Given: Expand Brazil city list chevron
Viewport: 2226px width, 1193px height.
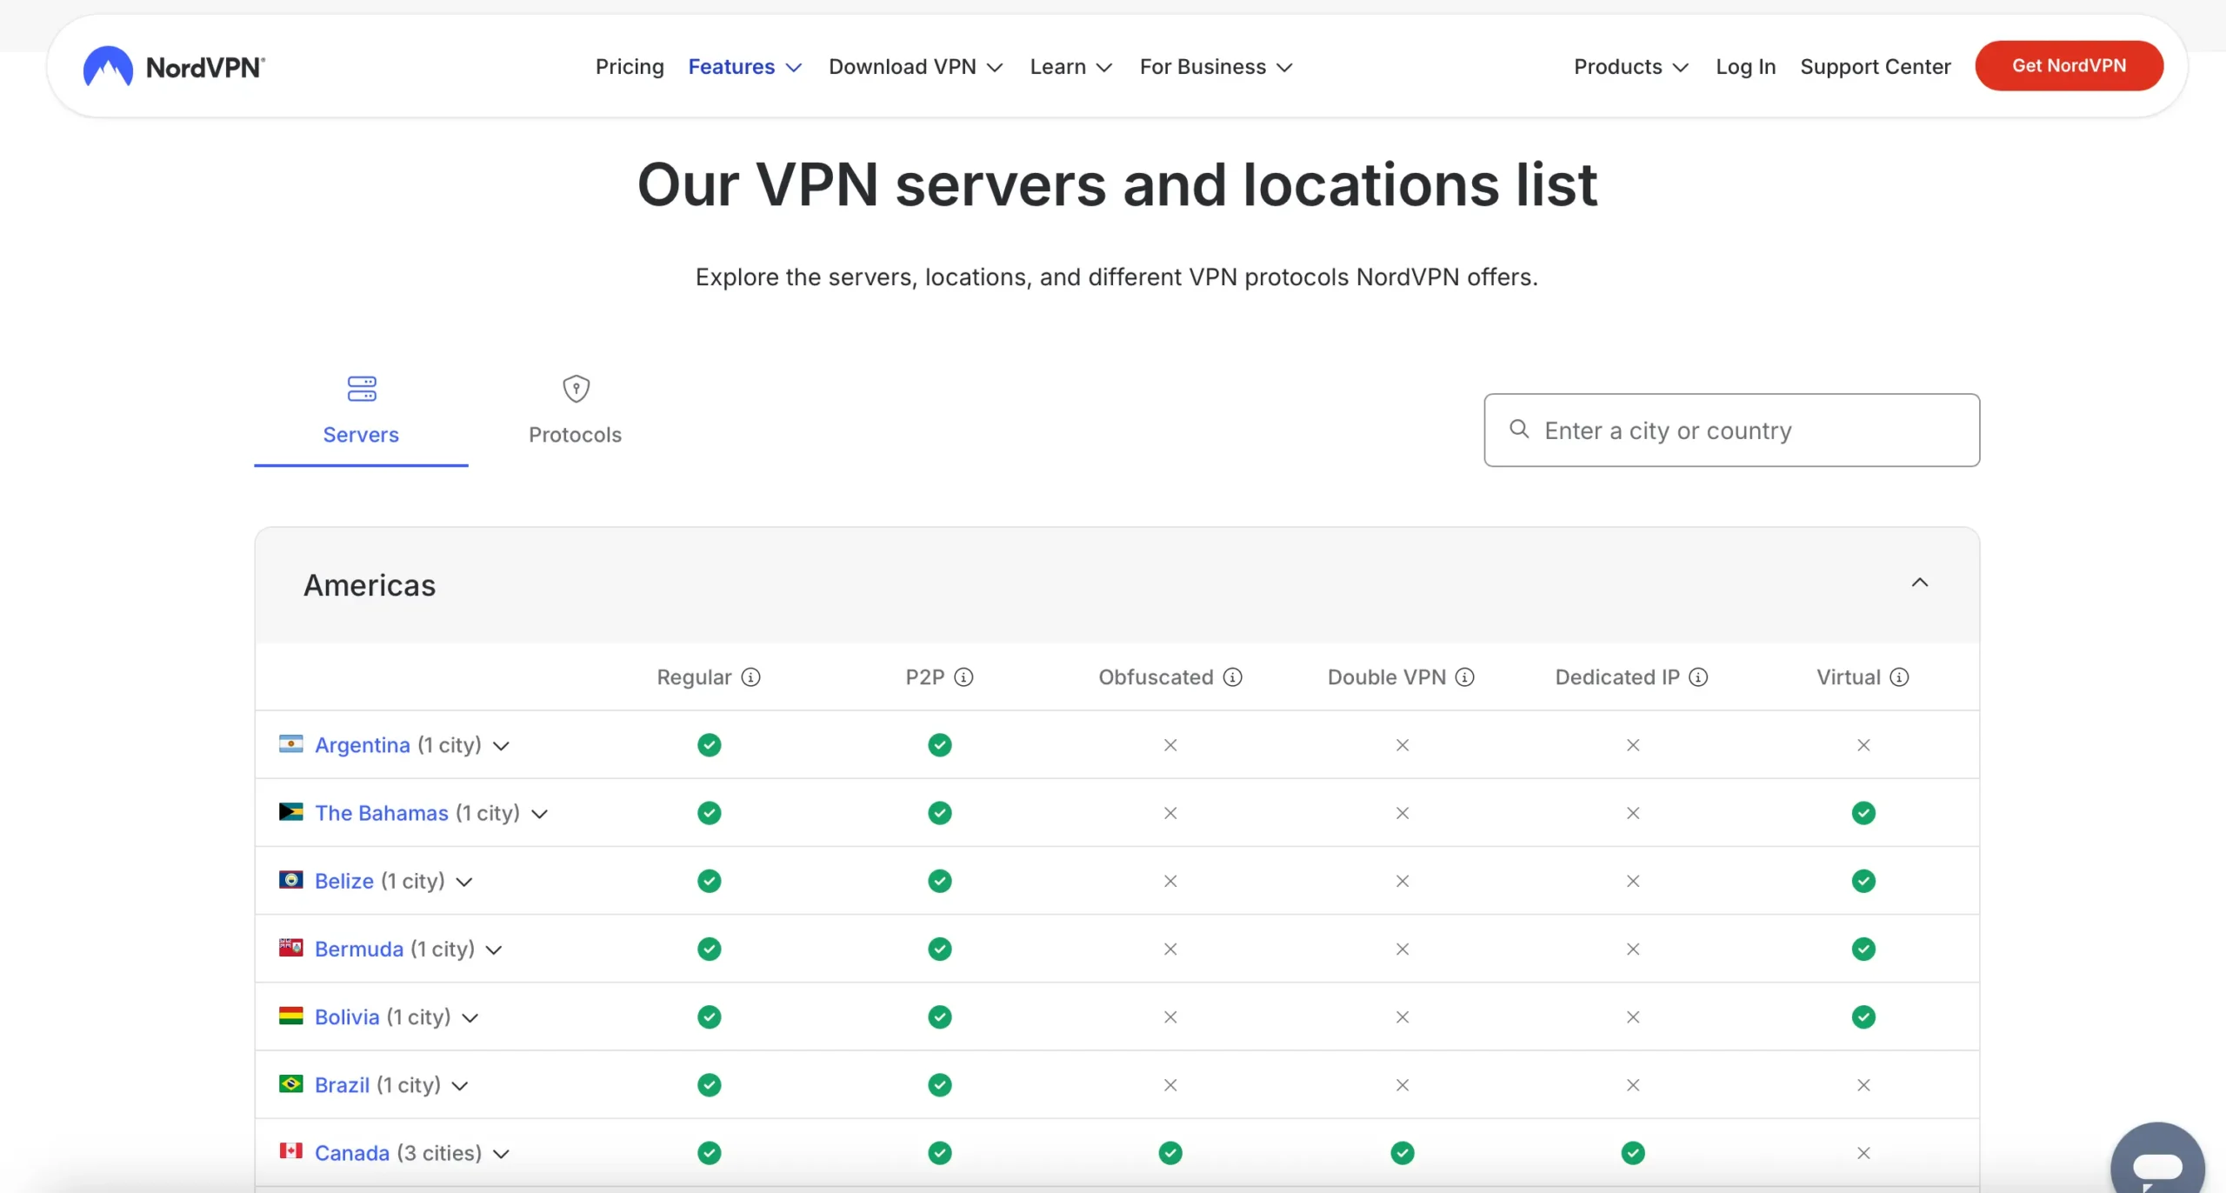Looking at the screenshot, I should click(460, 1086).
